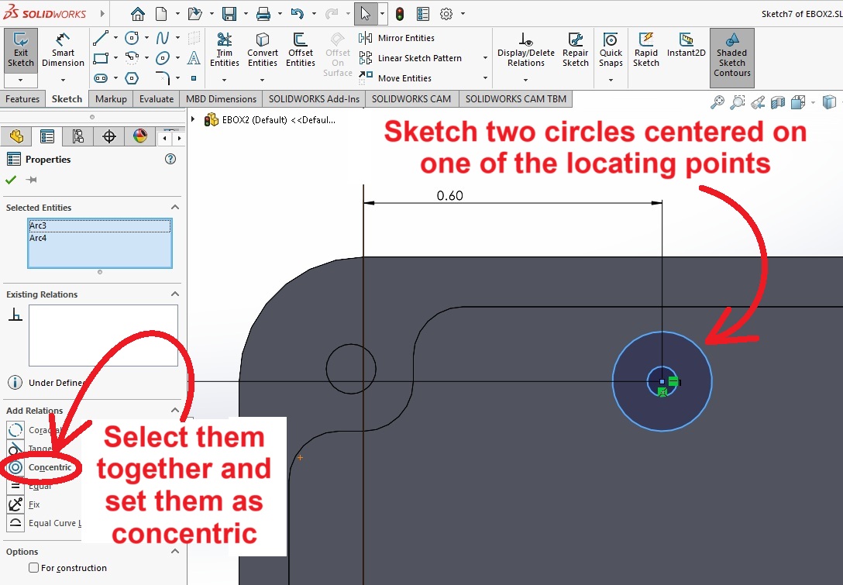Click the Exit Sketch icon
This screenshot has width=843, height=585.
[21, 49]
